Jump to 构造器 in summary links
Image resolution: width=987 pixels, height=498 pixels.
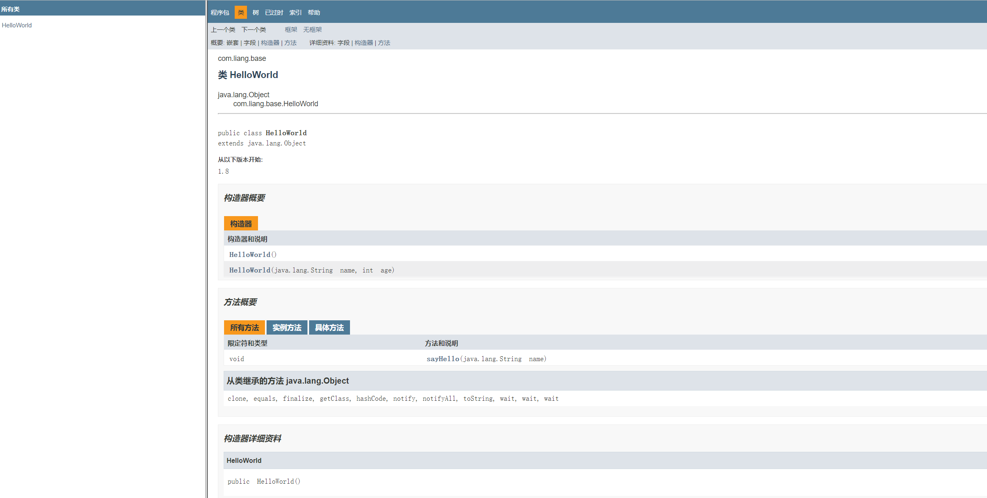(270, 43)
